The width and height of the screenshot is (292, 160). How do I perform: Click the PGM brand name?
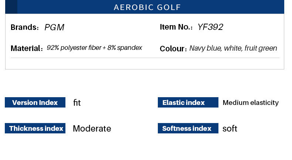pyautogui.click(x=54, y=27)
